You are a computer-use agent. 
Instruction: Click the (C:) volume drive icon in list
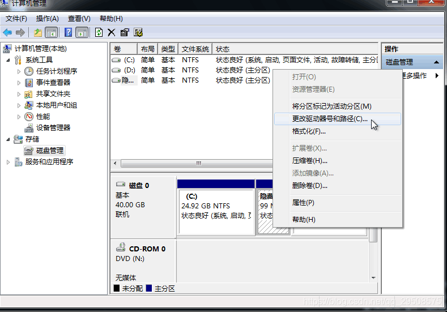point(116,60)
